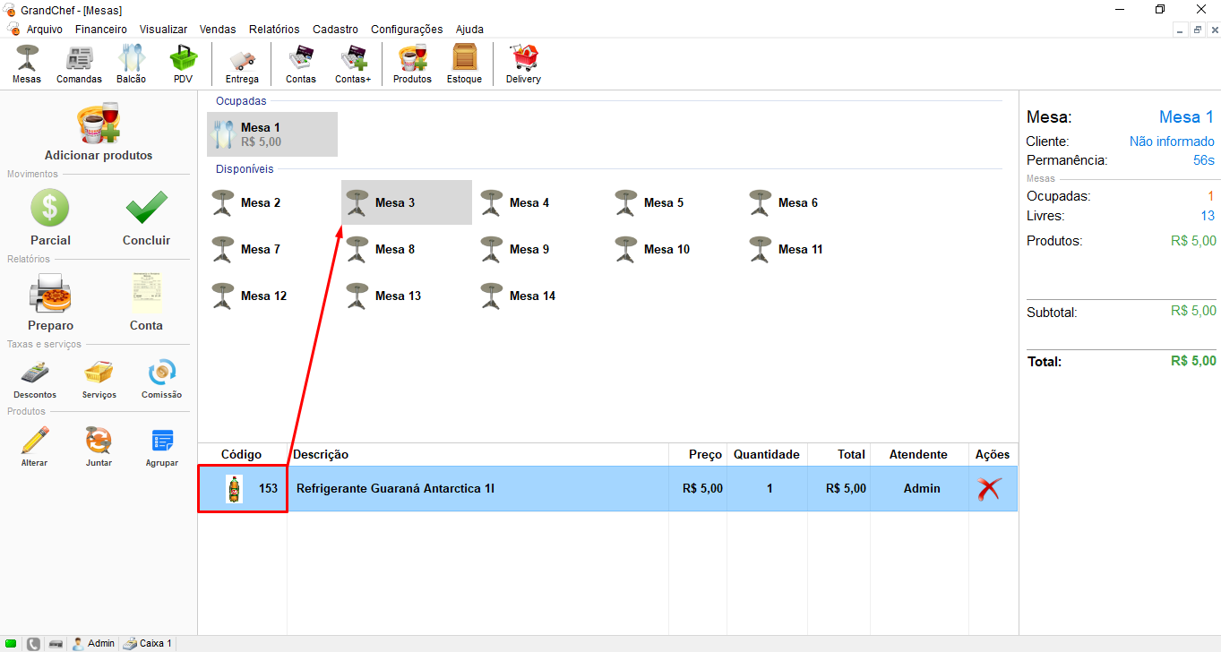Click Adicionar produtos button
The height and width of the screenshot is (652, 1221).
(x=99, y=133)
